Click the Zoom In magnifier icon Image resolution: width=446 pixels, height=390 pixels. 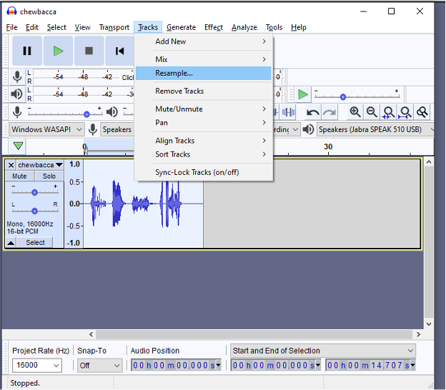point(355,112)
